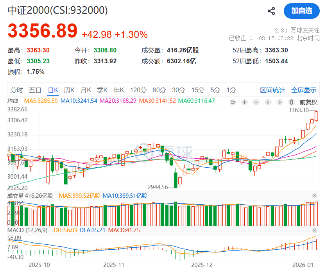Click the MA10:3241.54 indicator label
The width and height of the screenshot is (326, 272).
pos(79,101)
